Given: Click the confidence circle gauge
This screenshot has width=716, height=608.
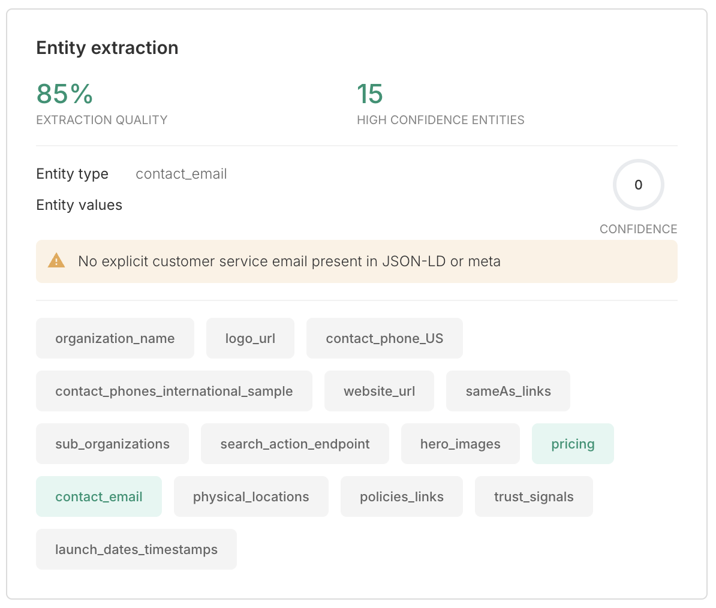Looking at the screenshot, I should pos(638,185).
